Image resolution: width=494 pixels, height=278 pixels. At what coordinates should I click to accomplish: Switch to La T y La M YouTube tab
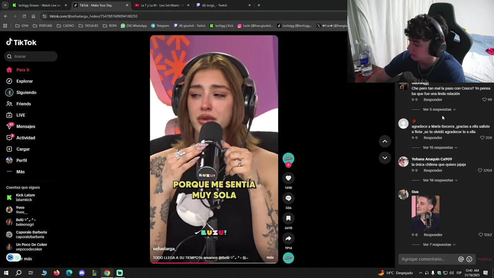[x=161, y=5]
